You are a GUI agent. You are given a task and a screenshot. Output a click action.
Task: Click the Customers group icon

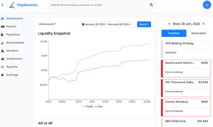[2, 59]
